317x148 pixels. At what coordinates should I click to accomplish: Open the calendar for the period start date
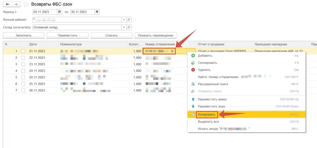tap(59, 12)
